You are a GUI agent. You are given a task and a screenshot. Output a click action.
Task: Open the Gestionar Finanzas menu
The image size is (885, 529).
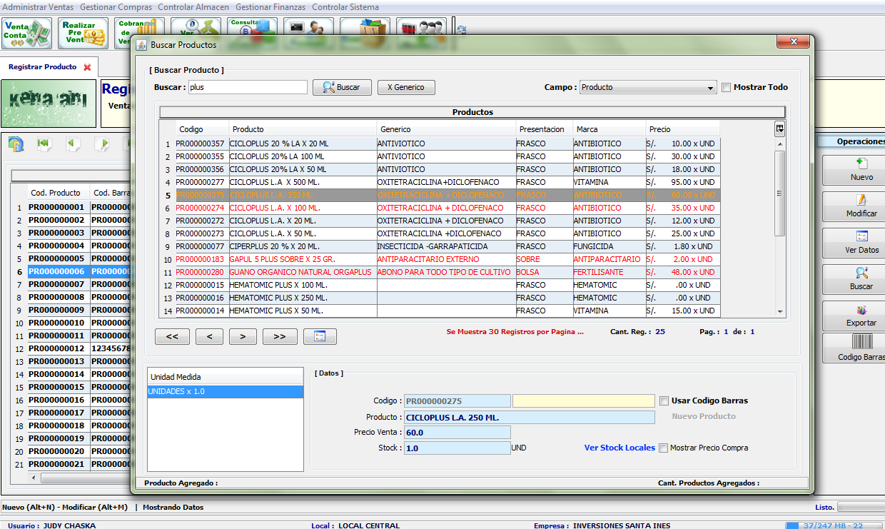[270, 7]
